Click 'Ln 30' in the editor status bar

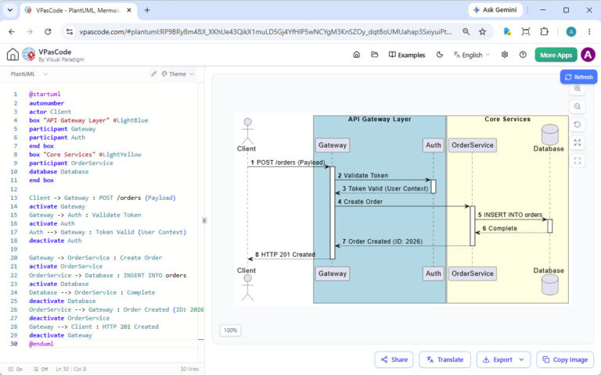63,369
